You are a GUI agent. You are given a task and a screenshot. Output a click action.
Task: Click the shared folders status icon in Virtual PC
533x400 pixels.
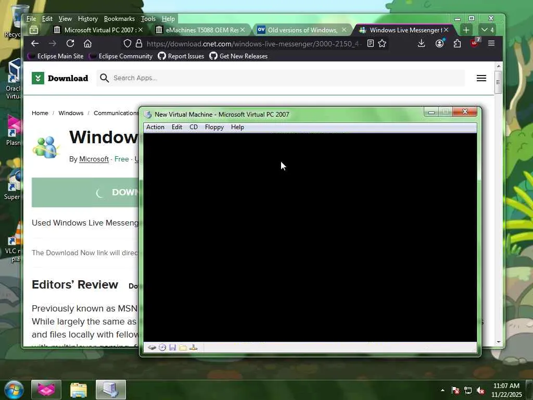click(x=183, y=347)
